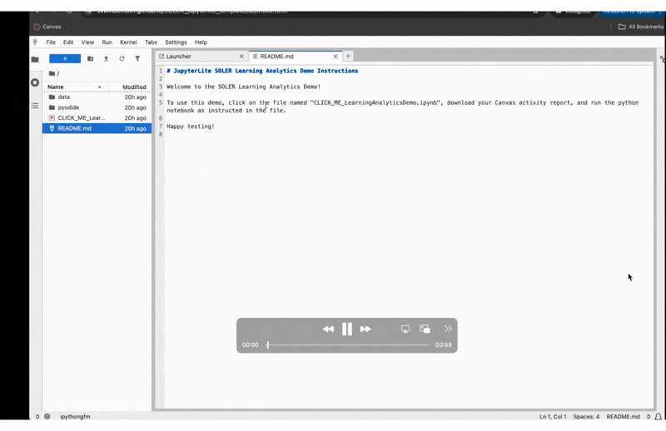Open the View menu

[x=87, y=42]
